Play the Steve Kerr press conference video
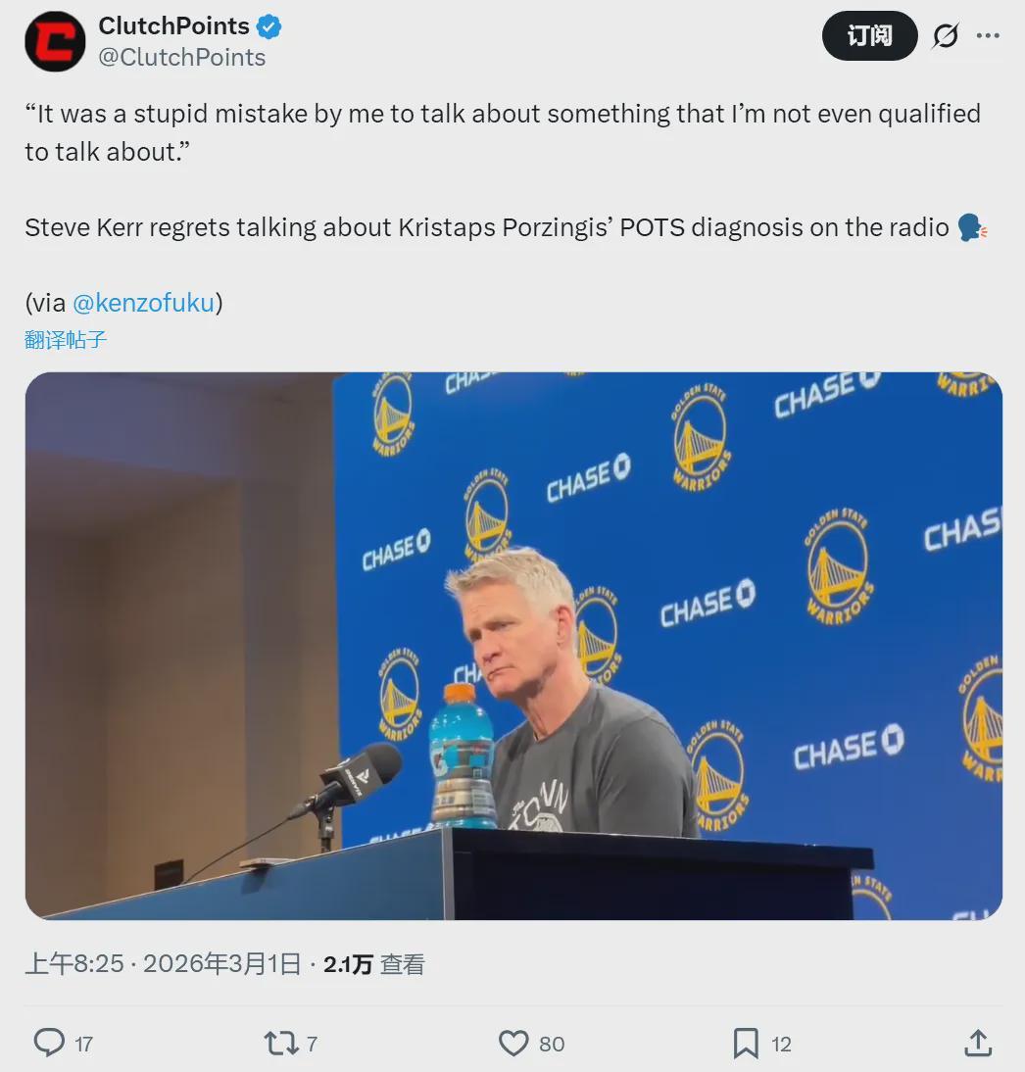 click(x=513, y=646)
